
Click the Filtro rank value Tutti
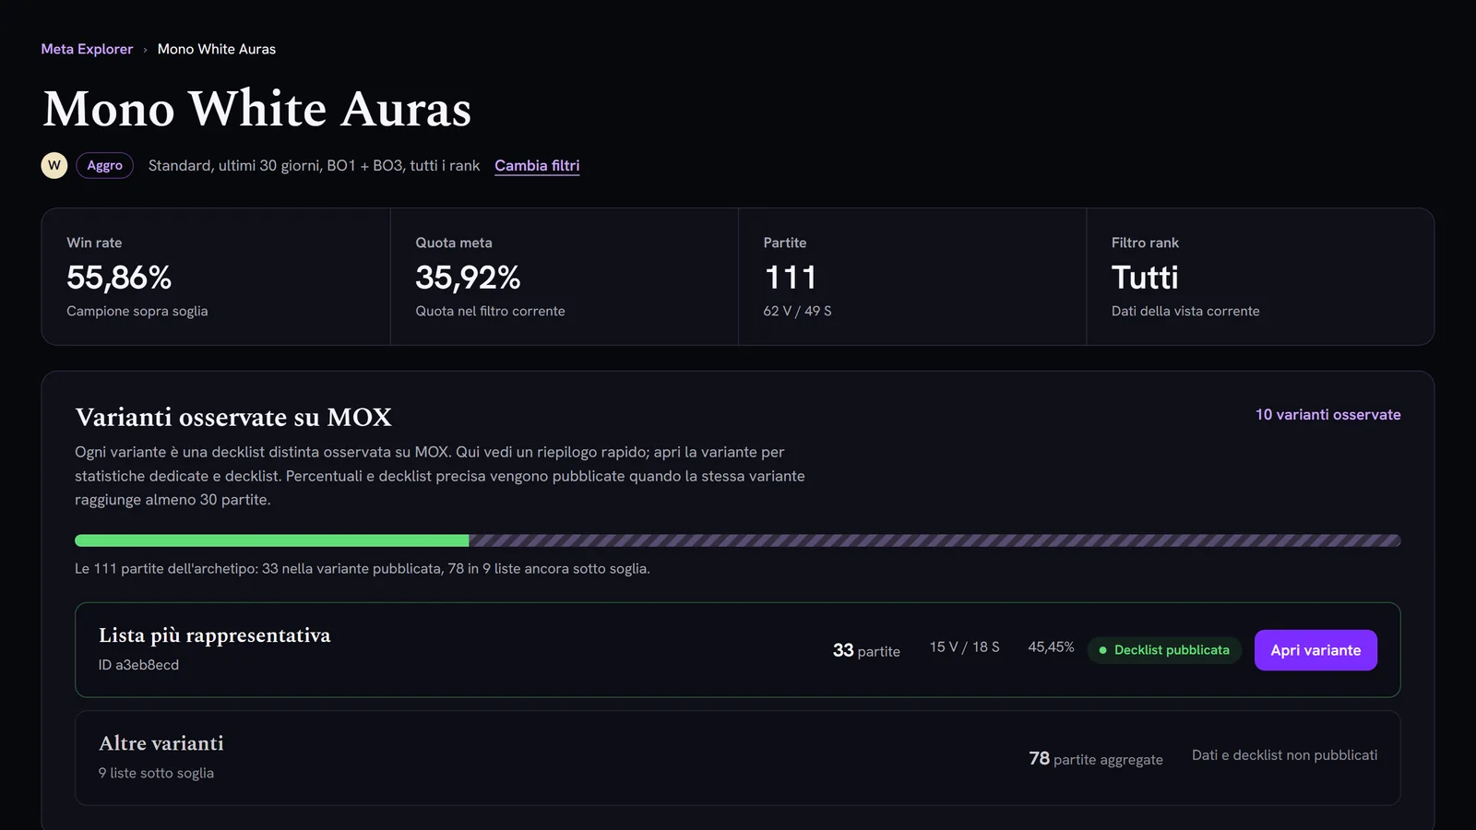1145,278
